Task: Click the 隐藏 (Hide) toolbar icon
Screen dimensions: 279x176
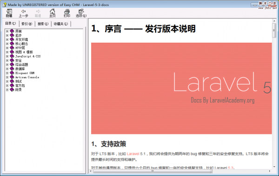Action: click(9, 13)
